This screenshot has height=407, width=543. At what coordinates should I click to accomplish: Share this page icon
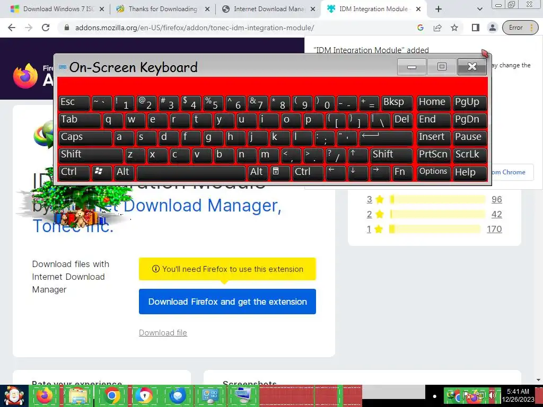tap(437, 28)
